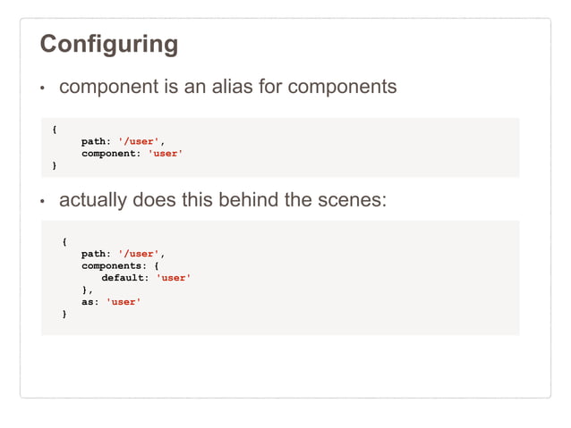Viewport: 571px width, 428px height.
Task: Click the red '/user' string in the first code block
Action: [138, 141]
